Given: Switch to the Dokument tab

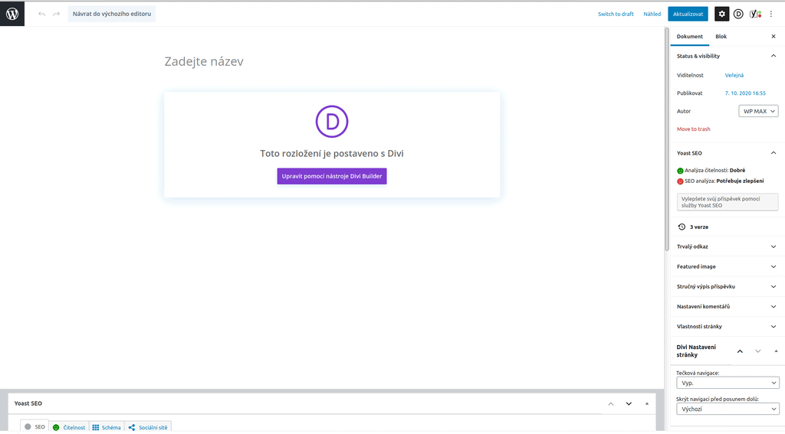Looking at the screenshot, I should point(689,37).
